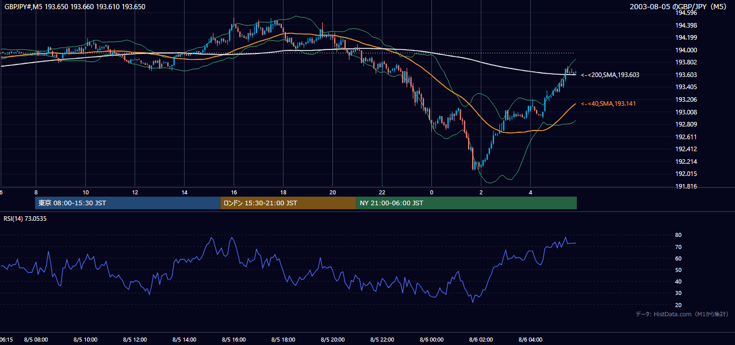Click hour tick 10 under price chart
Screen dimensions: 735x345
pos(85,192)
